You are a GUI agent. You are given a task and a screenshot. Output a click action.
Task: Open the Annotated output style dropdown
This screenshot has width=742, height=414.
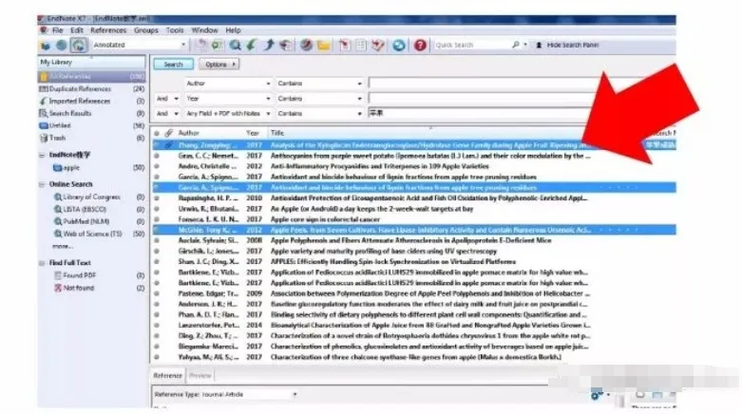click(x=181, y=45)
